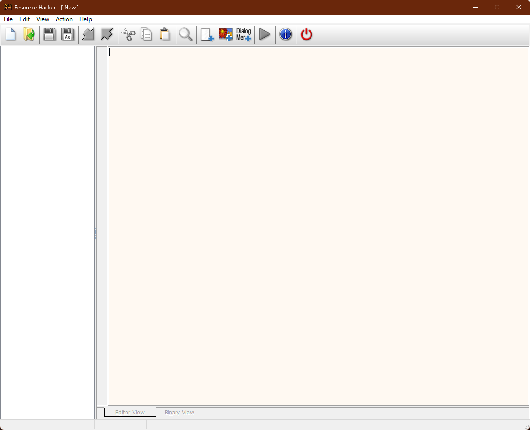
Task: Exit with the red power icon
Action: coord(306,34)
